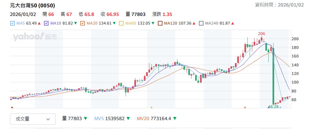This screenshot has width=312, height=129.
Task: Click the MV20 773164.4 volume average
Action: 154,119
